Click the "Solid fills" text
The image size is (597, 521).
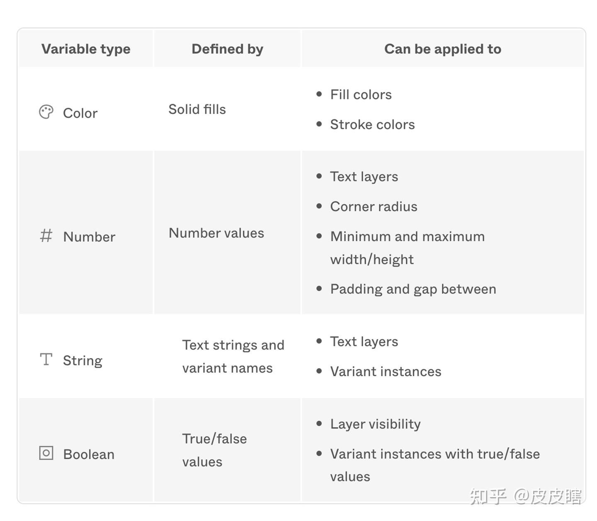(197, 109)
